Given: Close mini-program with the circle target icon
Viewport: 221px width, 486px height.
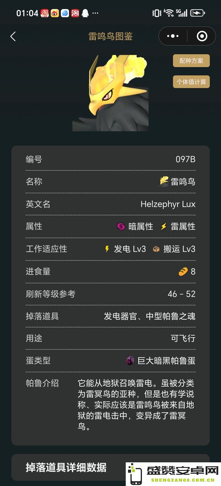Looking at the screenshot, I should [202, 36].
